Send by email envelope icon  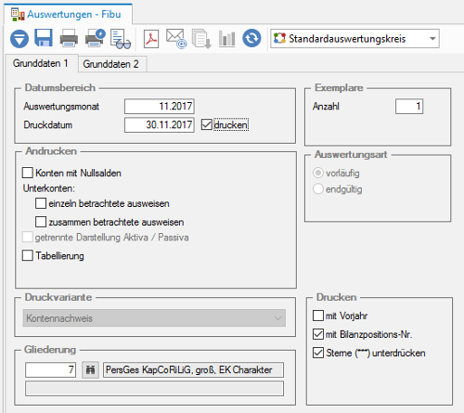coord(176,39)
